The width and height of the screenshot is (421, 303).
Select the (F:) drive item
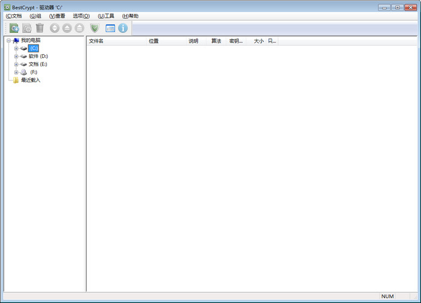34,72
